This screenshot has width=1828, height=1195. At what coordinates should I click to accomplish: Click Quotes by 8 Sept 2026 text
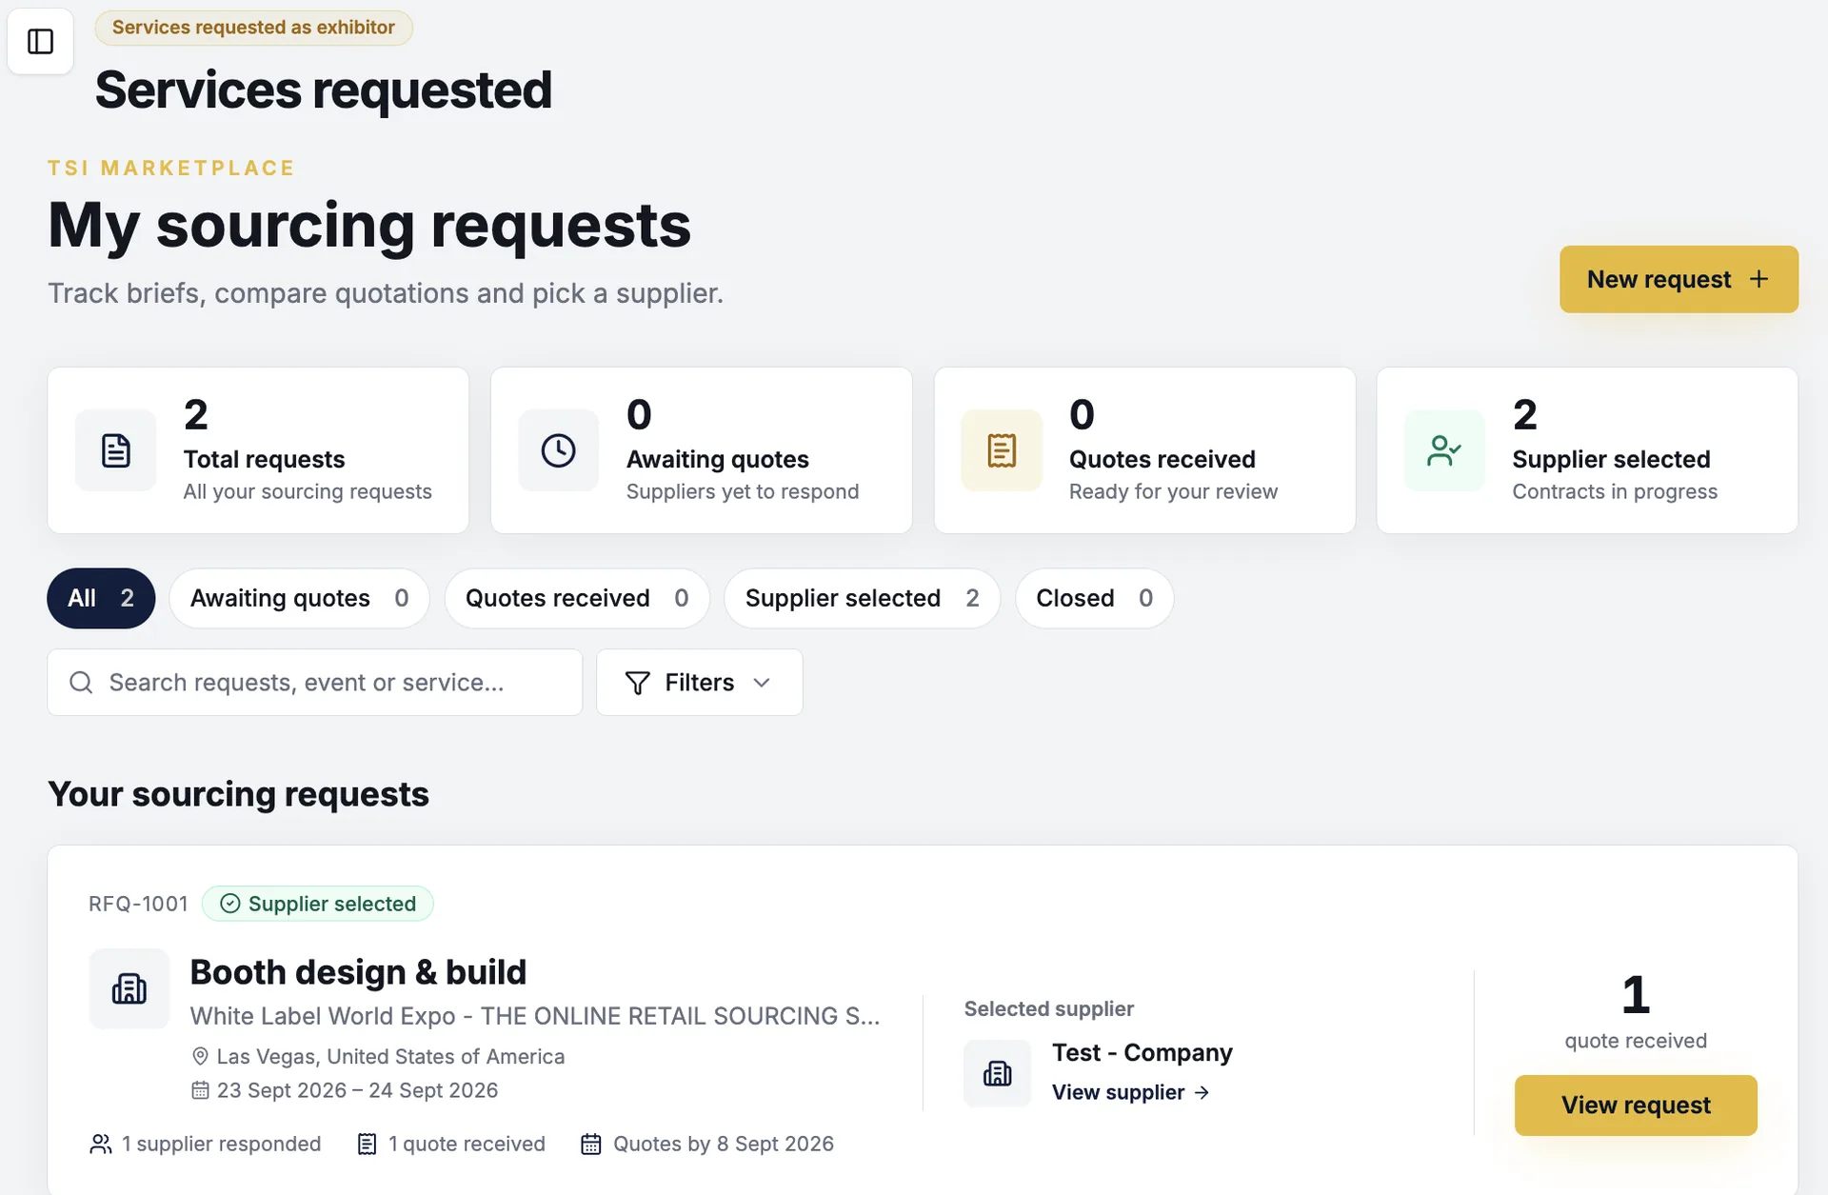724,1144
